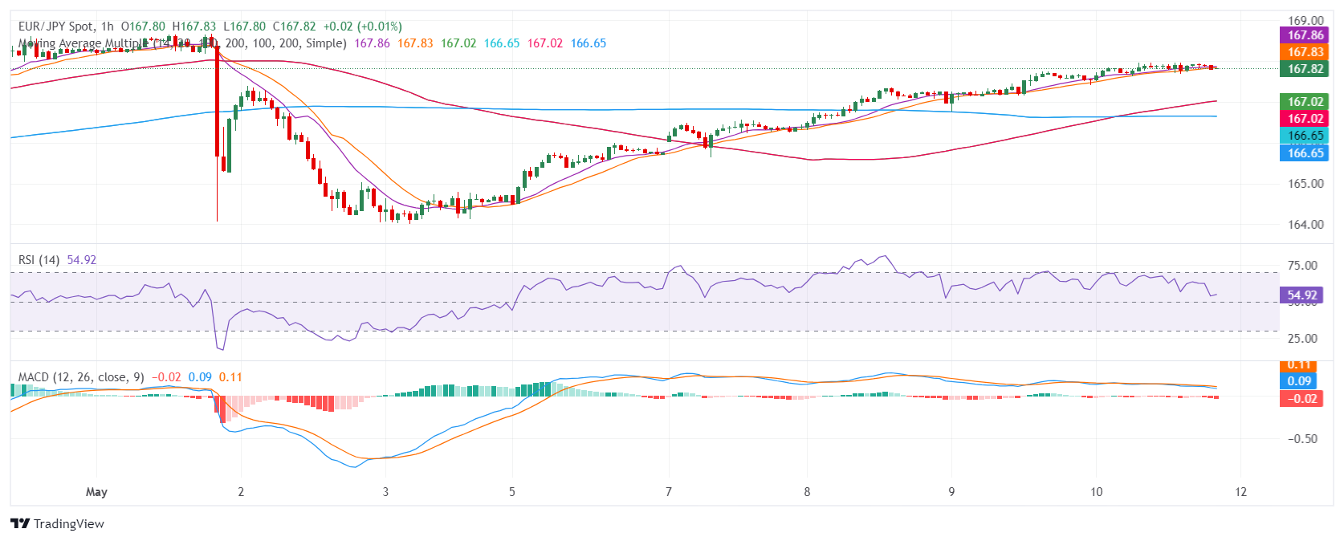Click the TradingView logo icon
This screenshot has height=541, width=1344.
pos(20,523)
